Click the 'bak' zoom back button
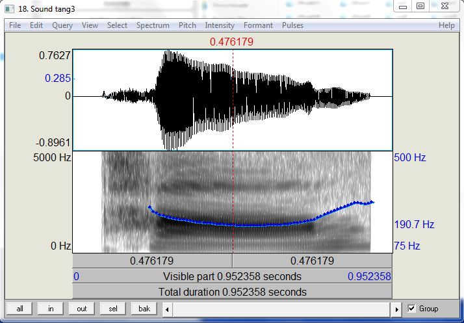464x323 pixels. pos(144,309)
